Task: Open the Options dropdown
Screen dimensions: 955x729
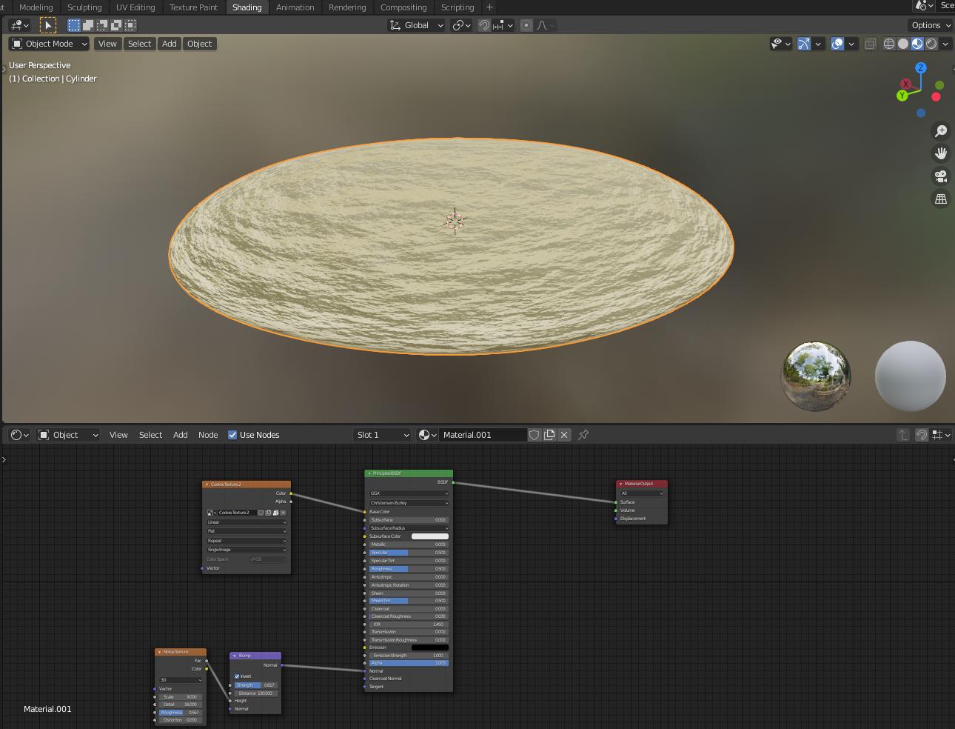Action: (931, 25)
